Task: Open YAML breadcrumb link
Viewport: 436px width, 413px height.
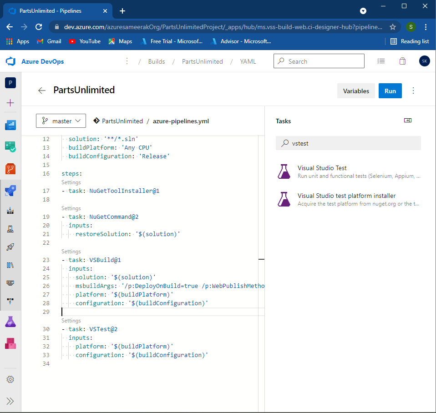Action: click(248, 61)
